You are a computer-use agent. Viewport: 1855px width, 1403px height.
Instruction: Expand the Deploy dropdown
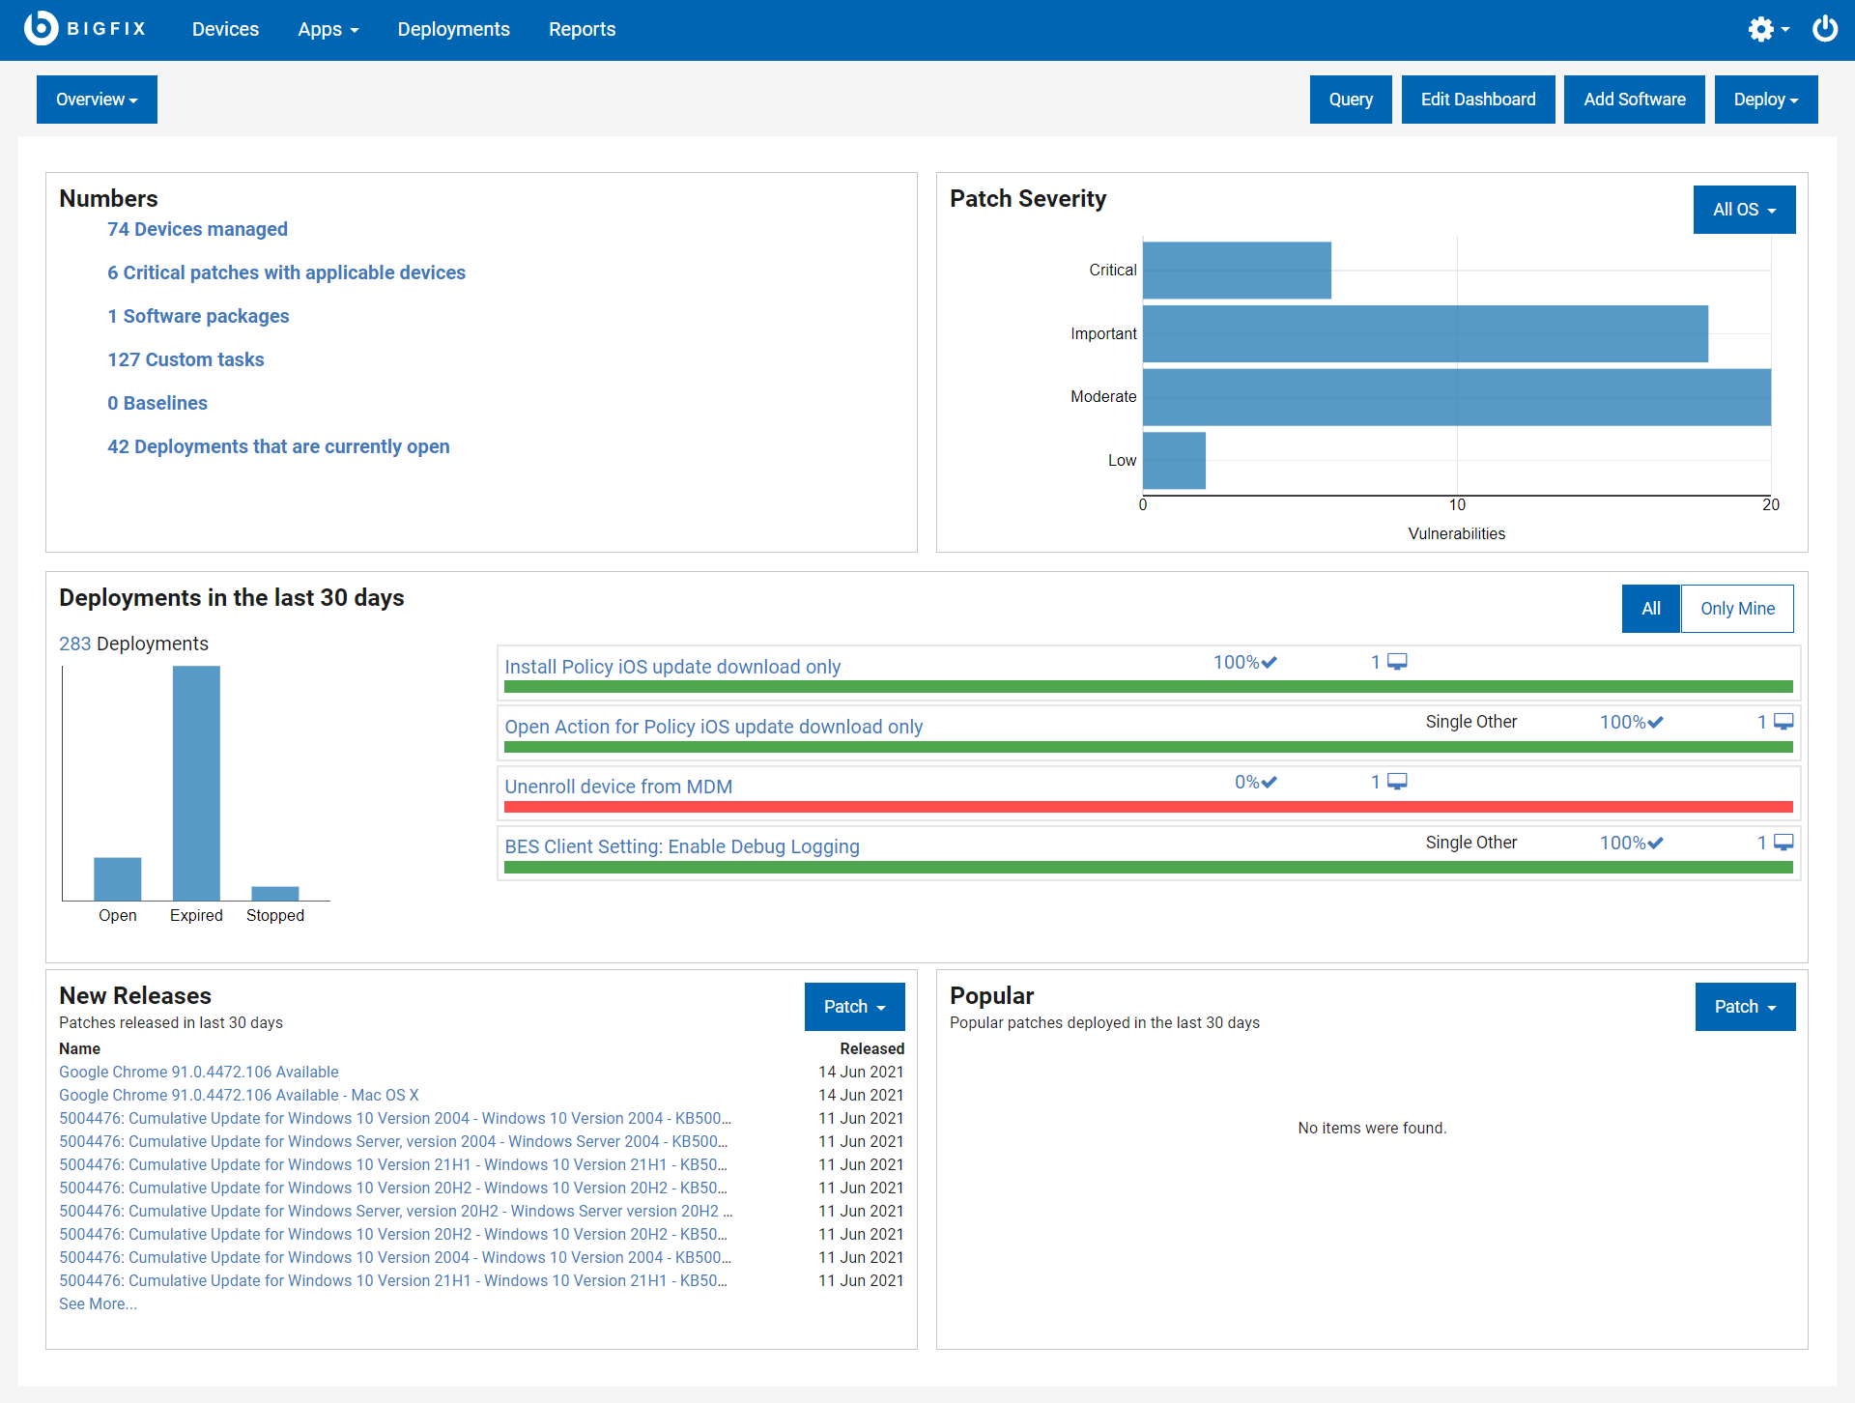1765,99
